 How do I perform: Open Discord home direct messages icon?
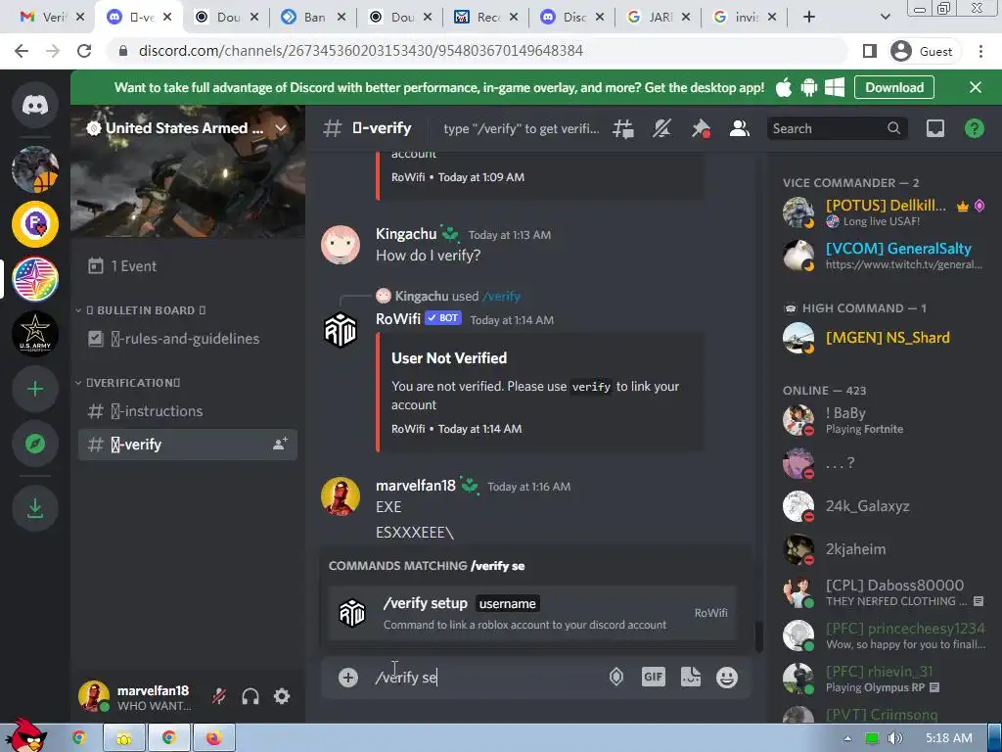pos(35,104)
